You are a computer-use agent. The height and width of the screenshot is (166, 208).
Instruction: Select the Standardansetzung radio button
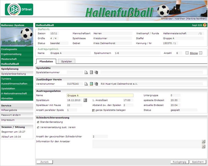click(38, 122)
